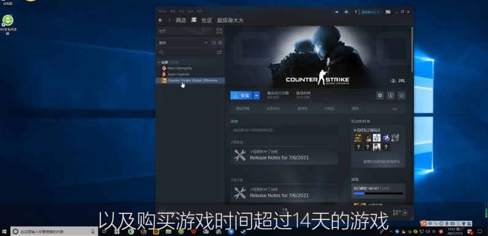This screenshot has height=236, width=488.
Task: Click wrench icon of July 7 update
Action: click(x=239, y=193)
